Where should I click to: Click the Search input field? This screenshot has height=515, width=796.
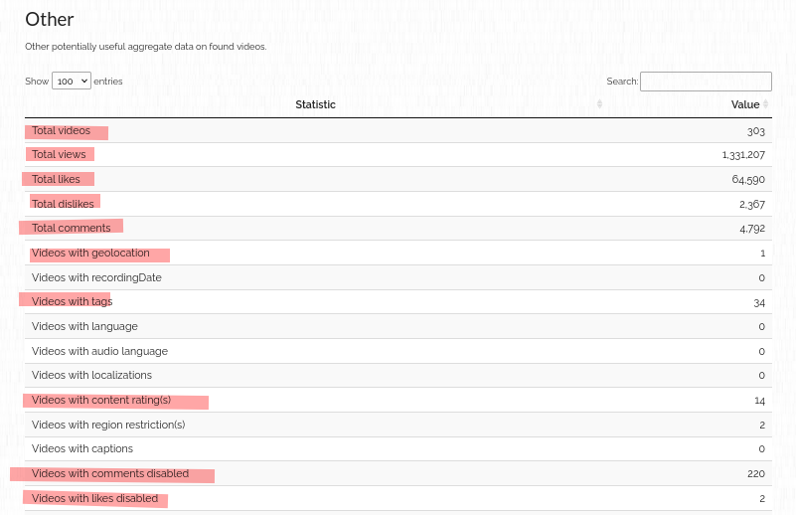(706, 82)
